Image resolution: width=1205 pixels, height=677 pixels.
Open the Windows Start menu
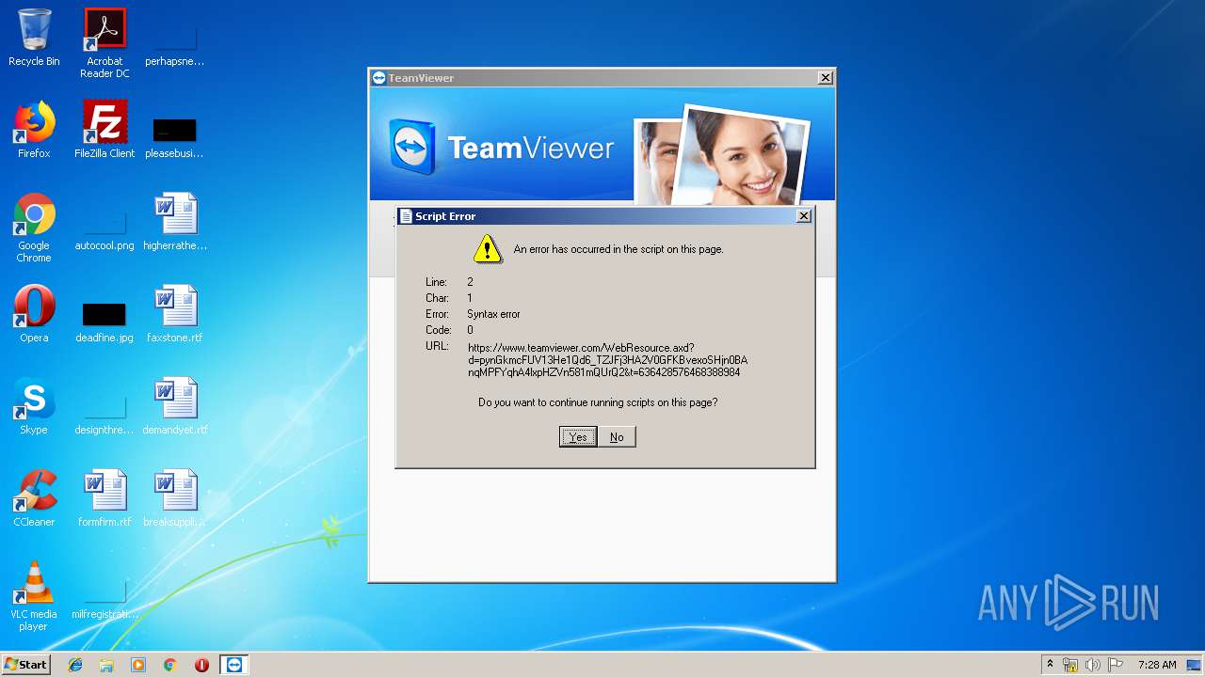tap(25, 665)
